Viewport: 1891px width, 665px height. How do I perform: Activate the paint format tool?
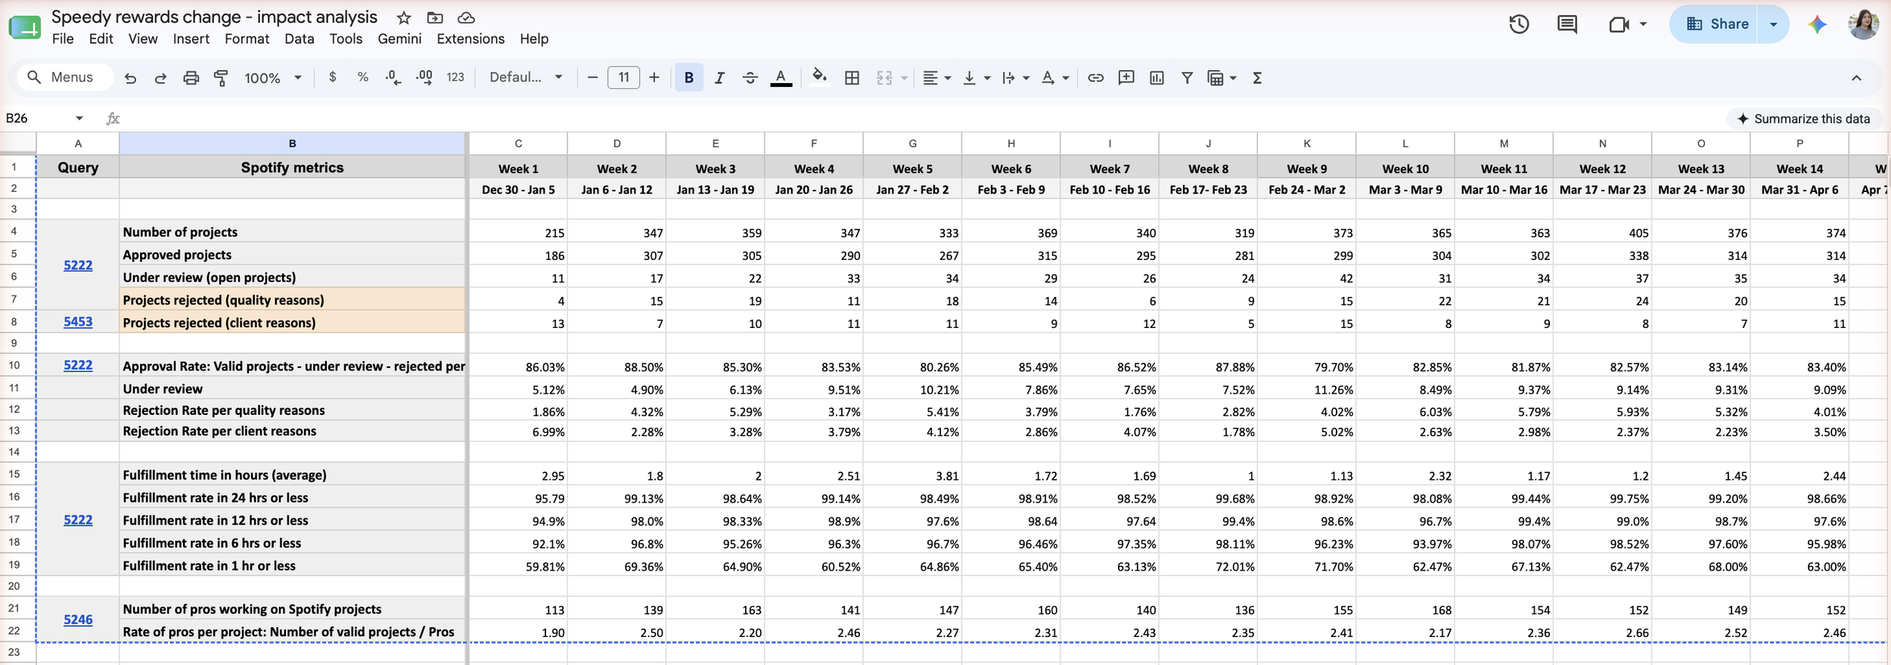coord(221,78)
